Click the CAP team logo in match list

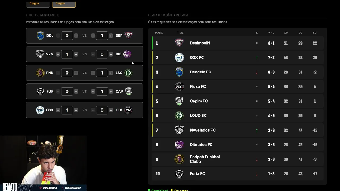pyautogui.click(x=129, y=92)
